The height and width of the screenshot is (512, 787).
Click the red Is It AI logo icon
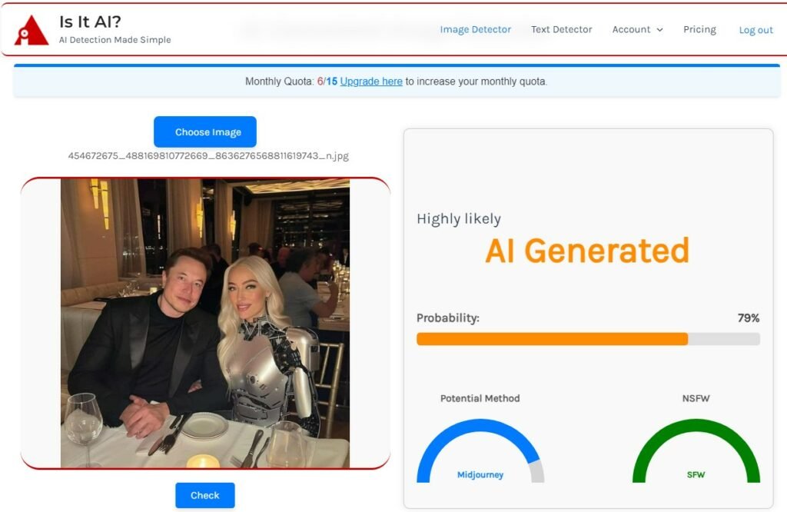pyautogui.click(x=31, y=30)
